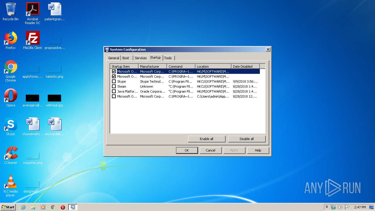The height and width of the screenshot is (211, 375).
Task: Launch the VLC media player shortcut
Action: pyautogui.click(x=11, y=186)
